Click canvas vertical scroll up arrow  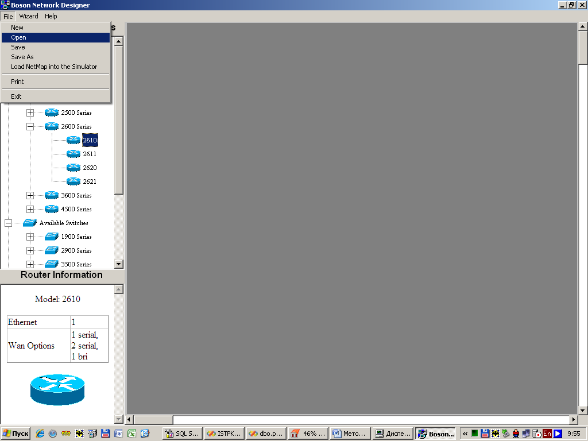click(x=582, y=26)
